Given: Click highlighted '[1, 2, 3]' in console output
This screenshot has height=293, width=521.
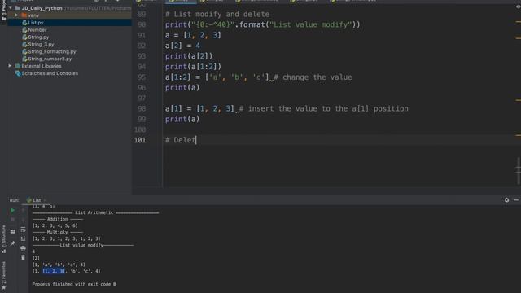Looking at the screenshot, I should tap(54, 271).
